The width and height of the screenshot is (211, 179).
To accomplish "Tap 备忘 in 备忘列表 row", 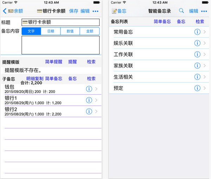I will 181,21.
